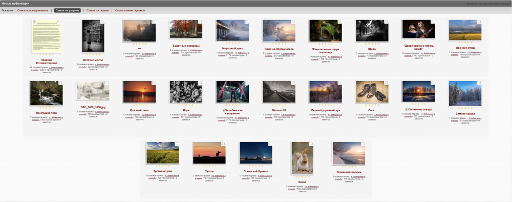Click the star rating under Осенний этюд photo
512x202 pixels.
(465, 43)
